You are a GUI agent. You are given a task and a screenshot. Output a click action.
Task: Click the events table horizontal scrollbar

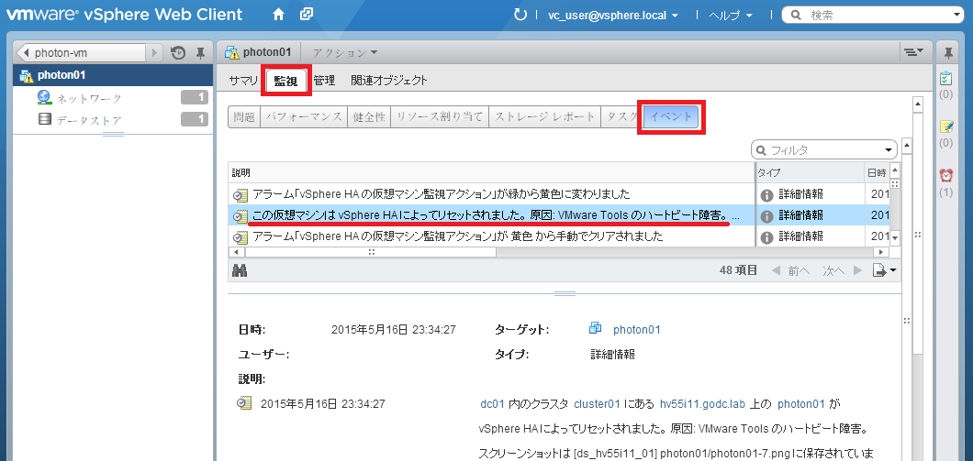point(371,252)
